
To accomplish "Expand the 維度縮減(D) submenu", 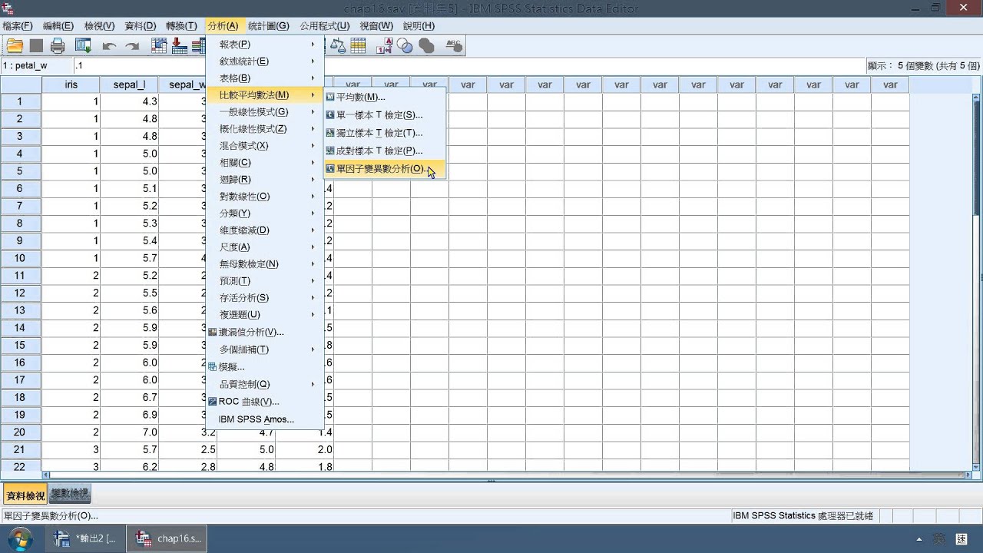I will 265,230.
